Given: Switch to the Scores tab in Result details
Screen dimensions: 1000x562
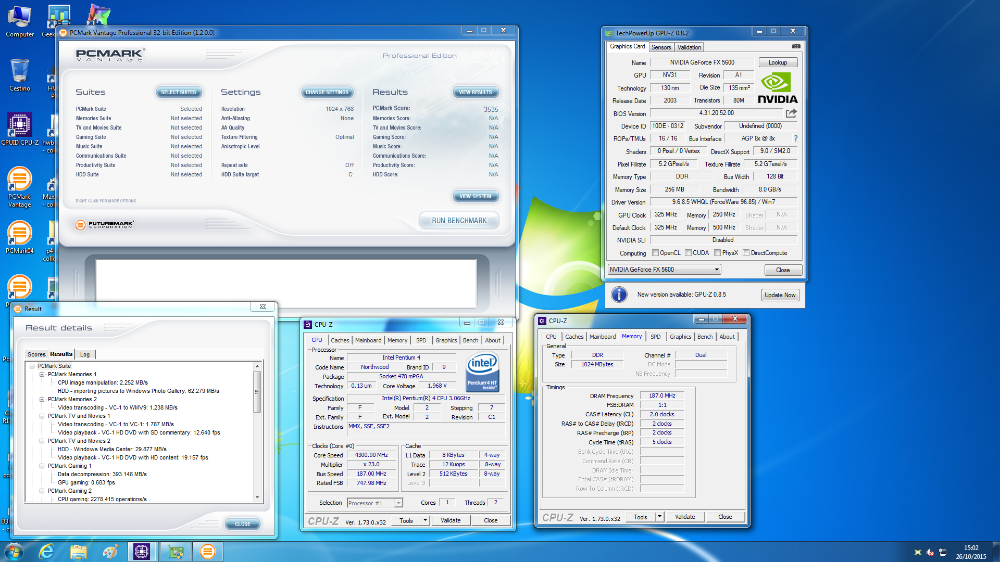Looking at the screenshot, I should pyautogui.click(x=36, y=354).
